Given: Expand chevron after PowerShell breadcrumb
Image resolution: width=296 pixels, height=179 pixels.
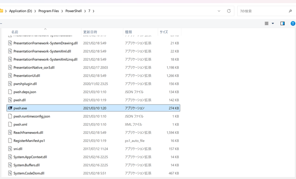Looking at the screenshot, I should [85, 11].
